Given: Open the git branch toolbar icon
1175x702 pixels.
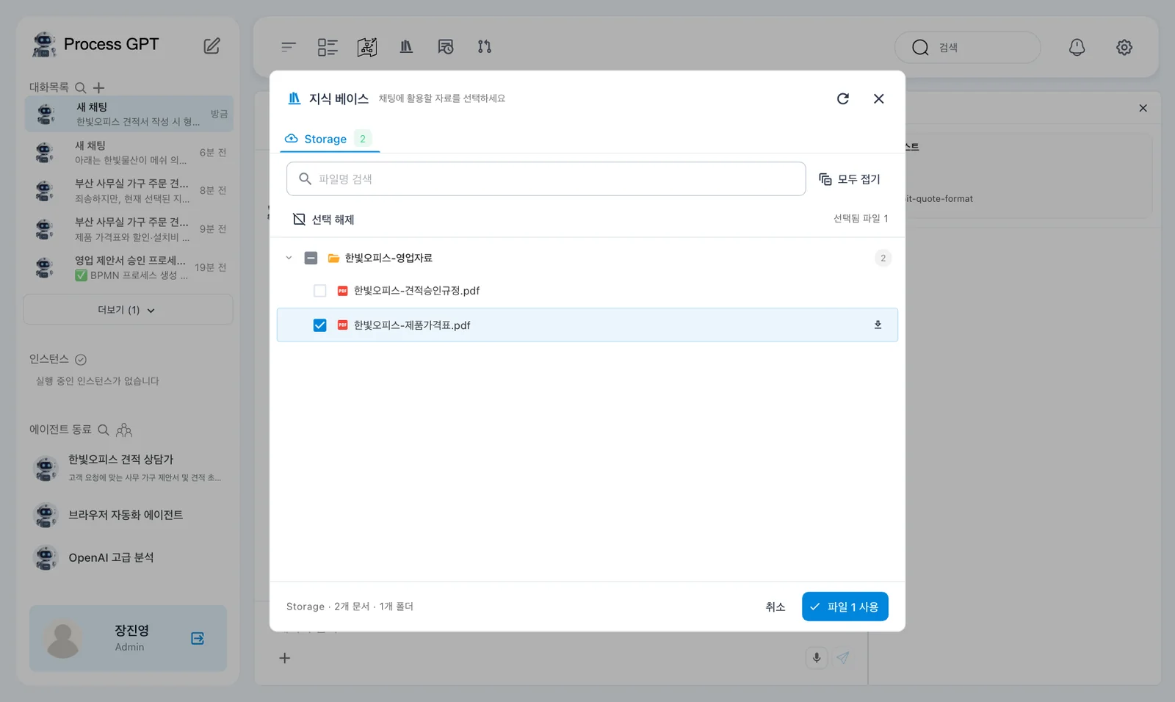Looking at the screenshot, I should coord(485,46).
